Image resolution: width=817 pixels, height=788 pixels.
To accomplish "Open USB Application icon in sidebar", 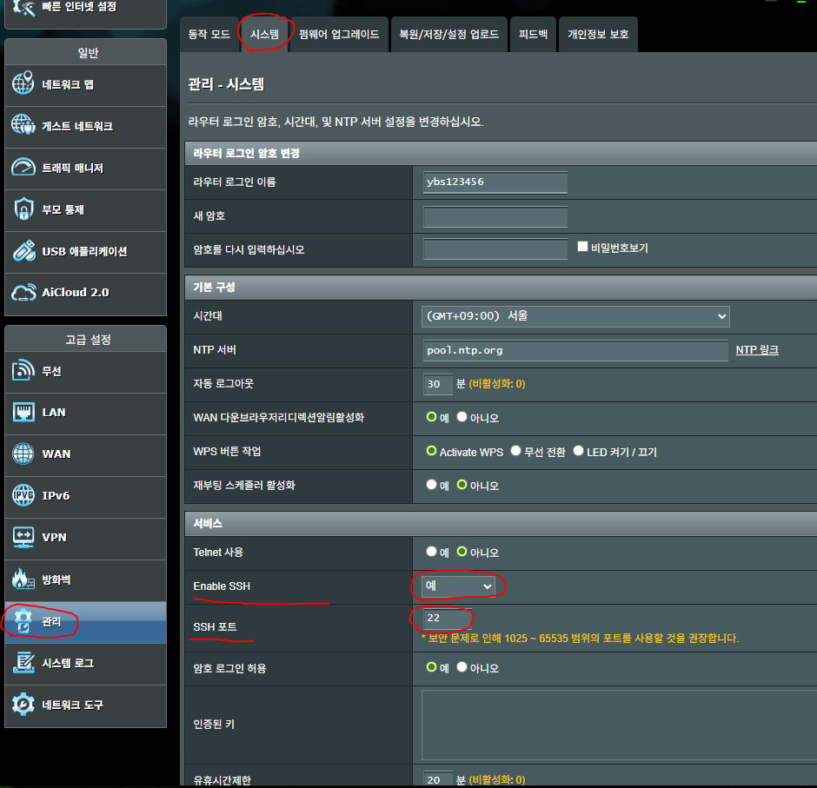I will (x=23, y=251).
